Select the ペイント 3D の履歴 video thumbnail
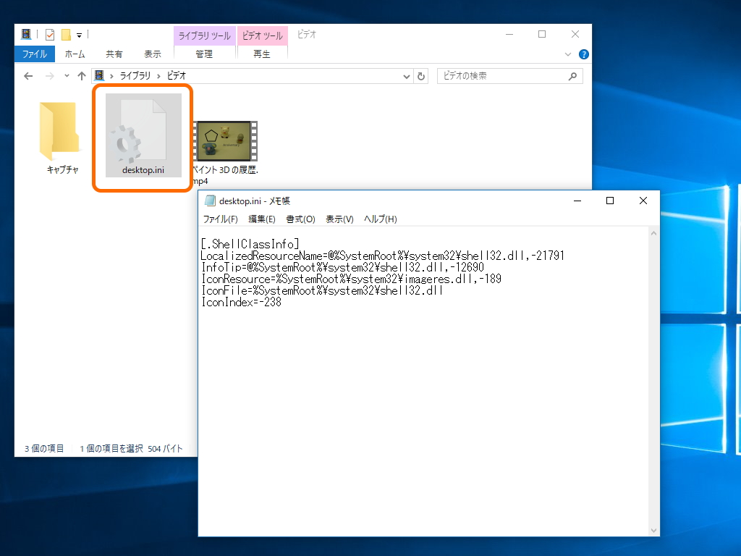The width and height of the screenshot is (741, 556). pyautogui.click(x=226, y=140)
